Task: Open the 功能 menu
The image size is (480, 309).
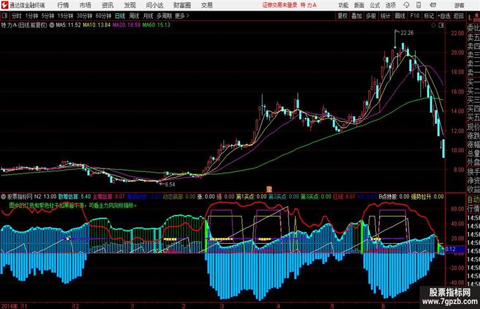Action: (343, 5)
